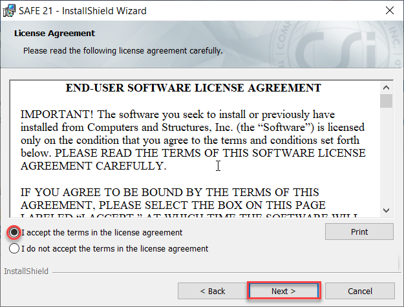This screenshot has height=307, width=404.
Task: Click the empty scrollbar track below the thumb
Action: pos(386,161)
